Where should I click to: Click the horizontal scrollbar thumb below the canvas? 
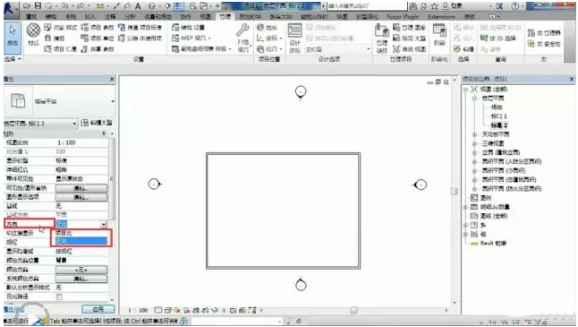click(354, 310)
